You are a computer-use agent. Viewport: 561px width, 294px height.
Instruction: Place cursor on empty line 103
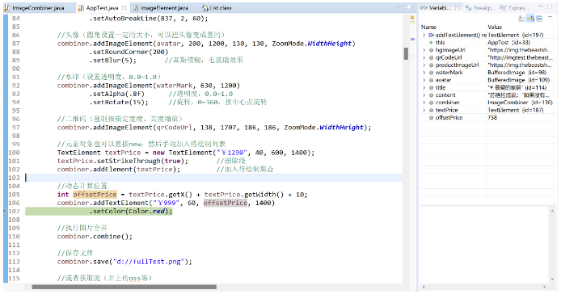pos(213,178)
